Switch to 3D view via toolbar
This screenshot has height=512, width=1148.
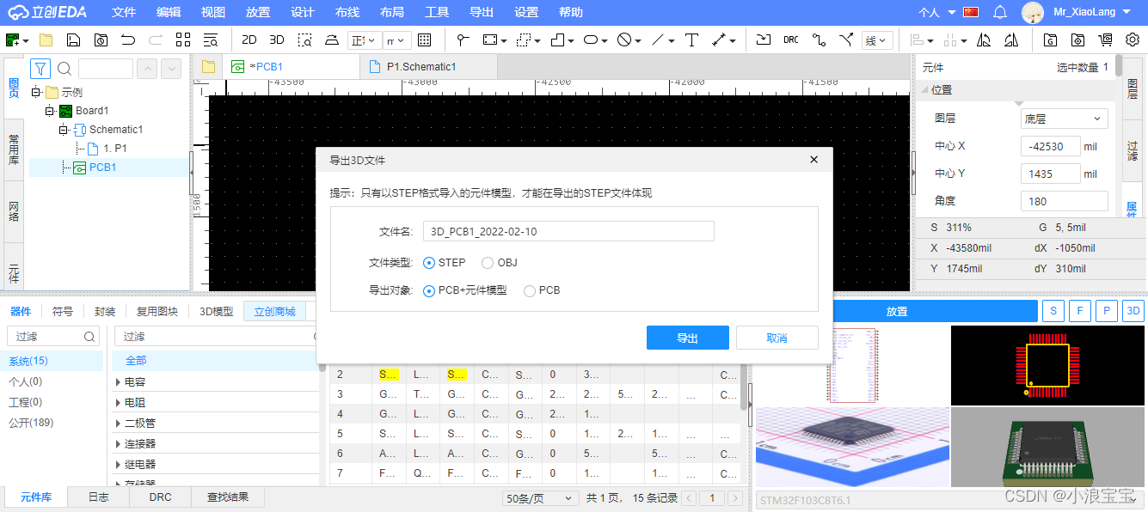(x=277, y=40)
